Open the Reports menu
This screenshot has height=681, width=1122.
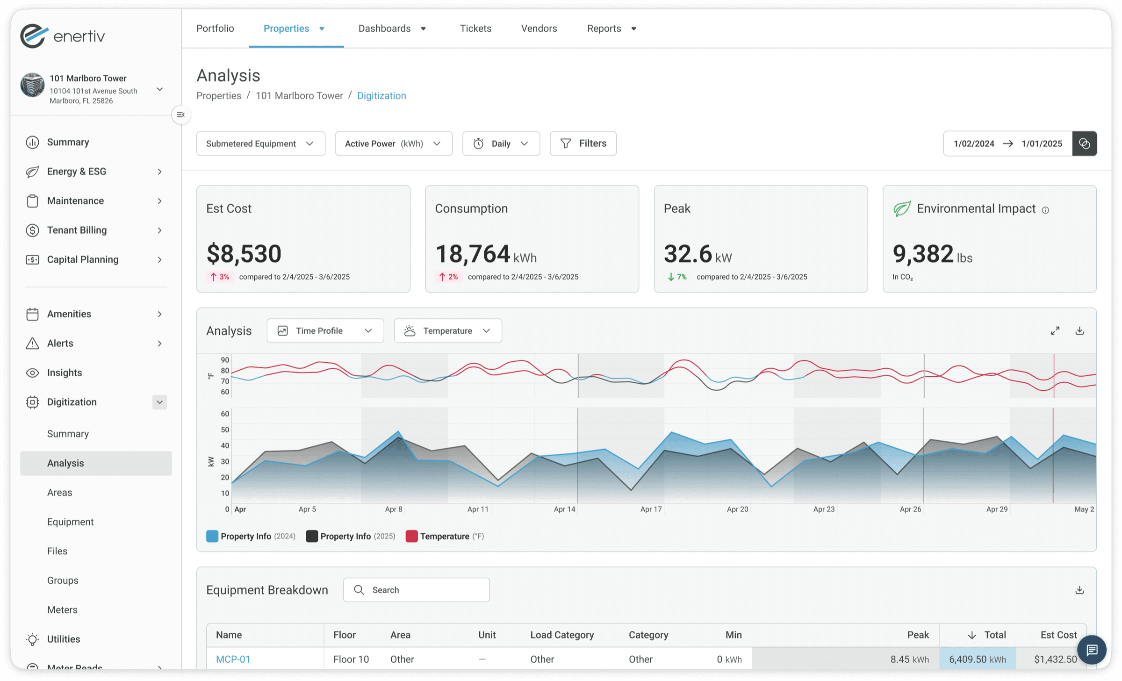point(611,29)
